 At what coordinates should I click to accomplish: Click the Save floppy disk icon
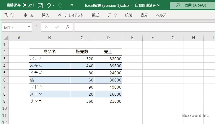40,5
